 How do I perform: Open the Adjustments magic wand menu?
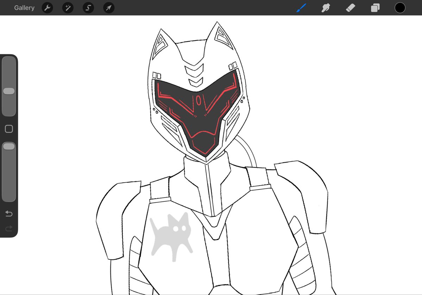click(x=68, y=8)
